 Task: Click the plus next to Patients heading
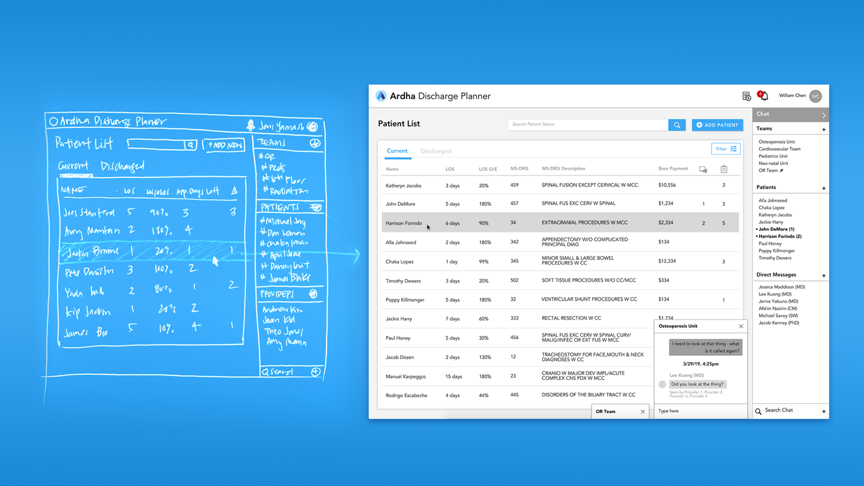pyautogui.click(x=823, y=188)
